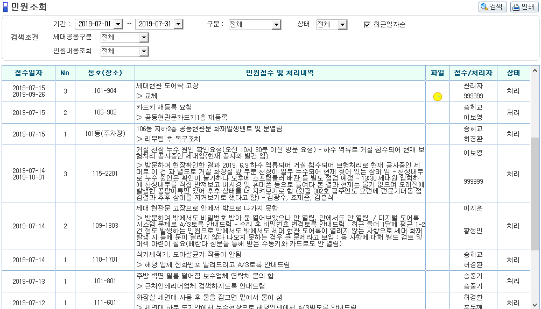Click the 2019-07-13 date cell
Viewport: 541px width, 309px height.
click(x=29, y=281)
